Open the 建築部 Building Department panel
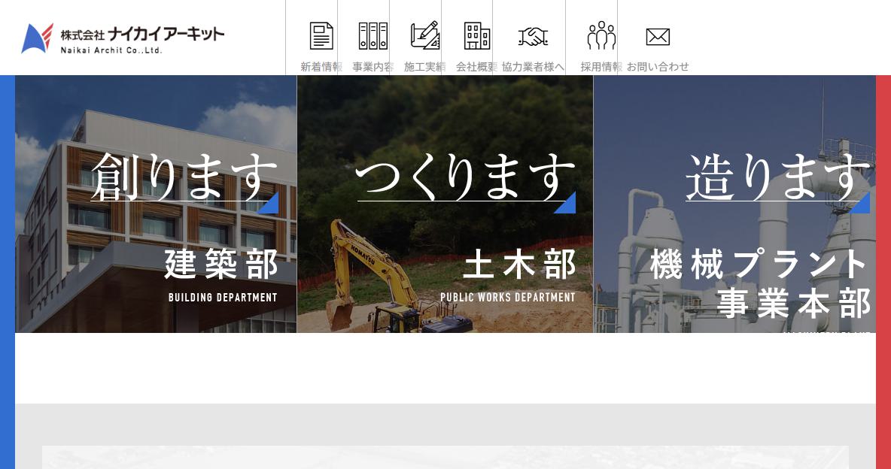 point(156,204)
